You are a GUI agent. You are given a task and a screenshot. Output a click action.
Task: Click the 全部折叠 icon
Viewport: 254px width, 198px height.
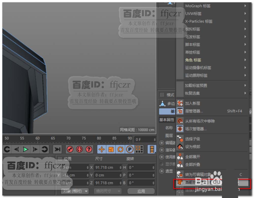[180, 164]
